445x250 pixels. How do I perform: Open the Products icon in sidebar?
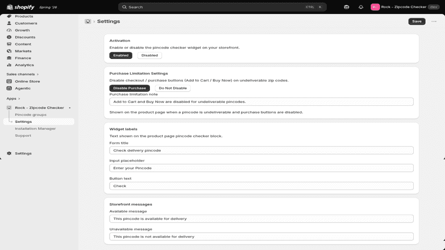point(9,16)
